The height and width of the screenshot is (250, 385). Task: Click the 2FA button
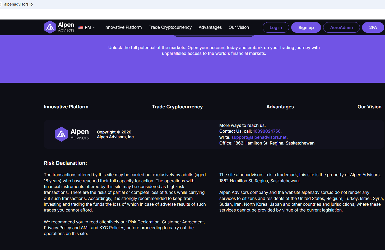click(x=373, y=27)
